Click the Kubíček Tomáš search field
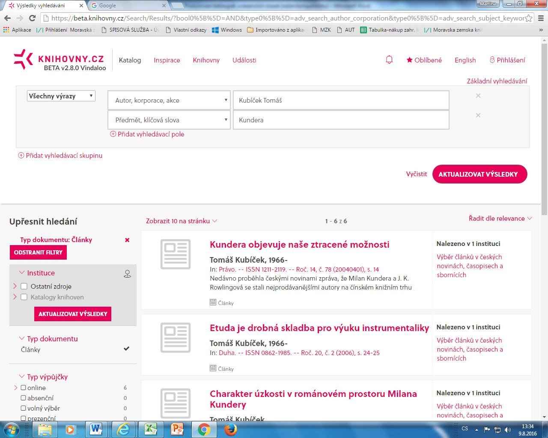The height and width of the screenshot is (438, 548). [x=341, y=100]
